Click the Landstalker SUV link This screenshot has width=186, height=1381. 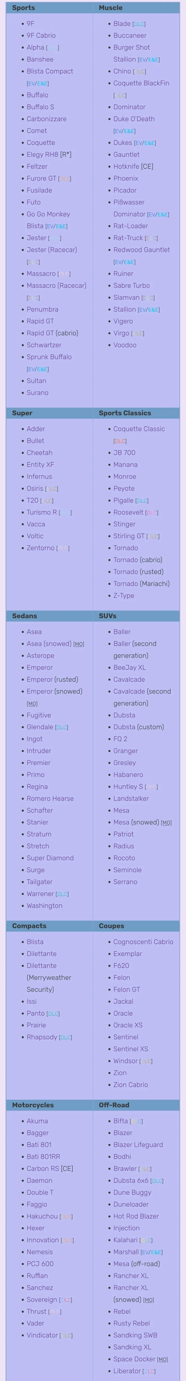tap(131, 799)
